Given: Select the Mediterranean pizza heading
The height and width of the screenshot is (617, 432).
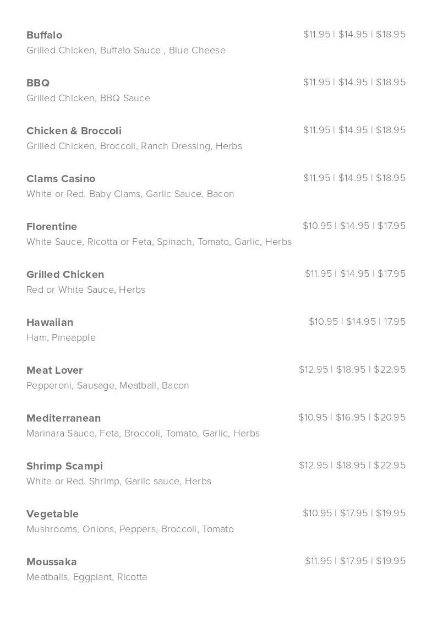Looking at the screenshot, I should point(63,418).
